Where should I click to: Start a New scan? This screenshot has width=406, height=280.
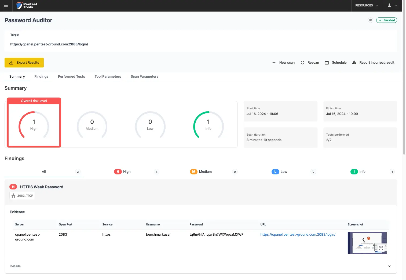(x=283, y=63)
